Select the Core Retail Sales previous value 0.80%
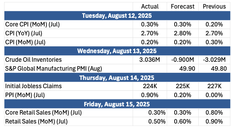This screenshot has height=129, width=231. 214,113
